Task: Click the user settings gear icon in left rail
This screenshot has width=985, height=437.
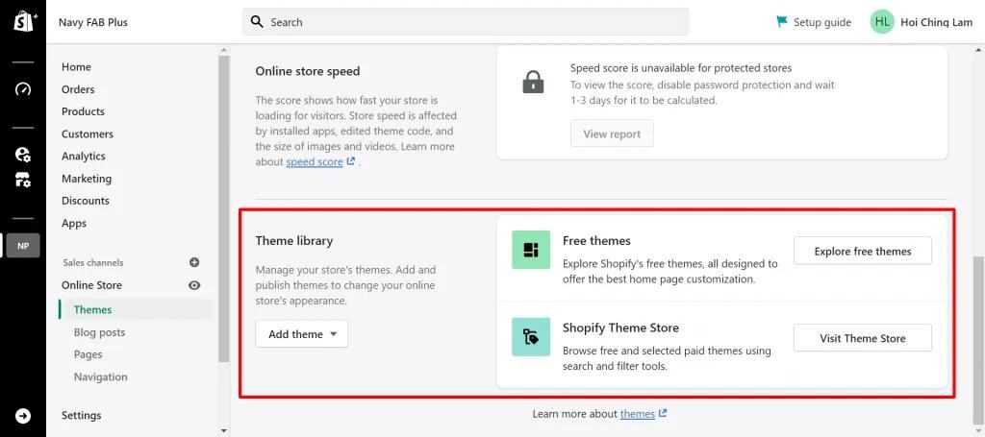Action: point(23,155)
